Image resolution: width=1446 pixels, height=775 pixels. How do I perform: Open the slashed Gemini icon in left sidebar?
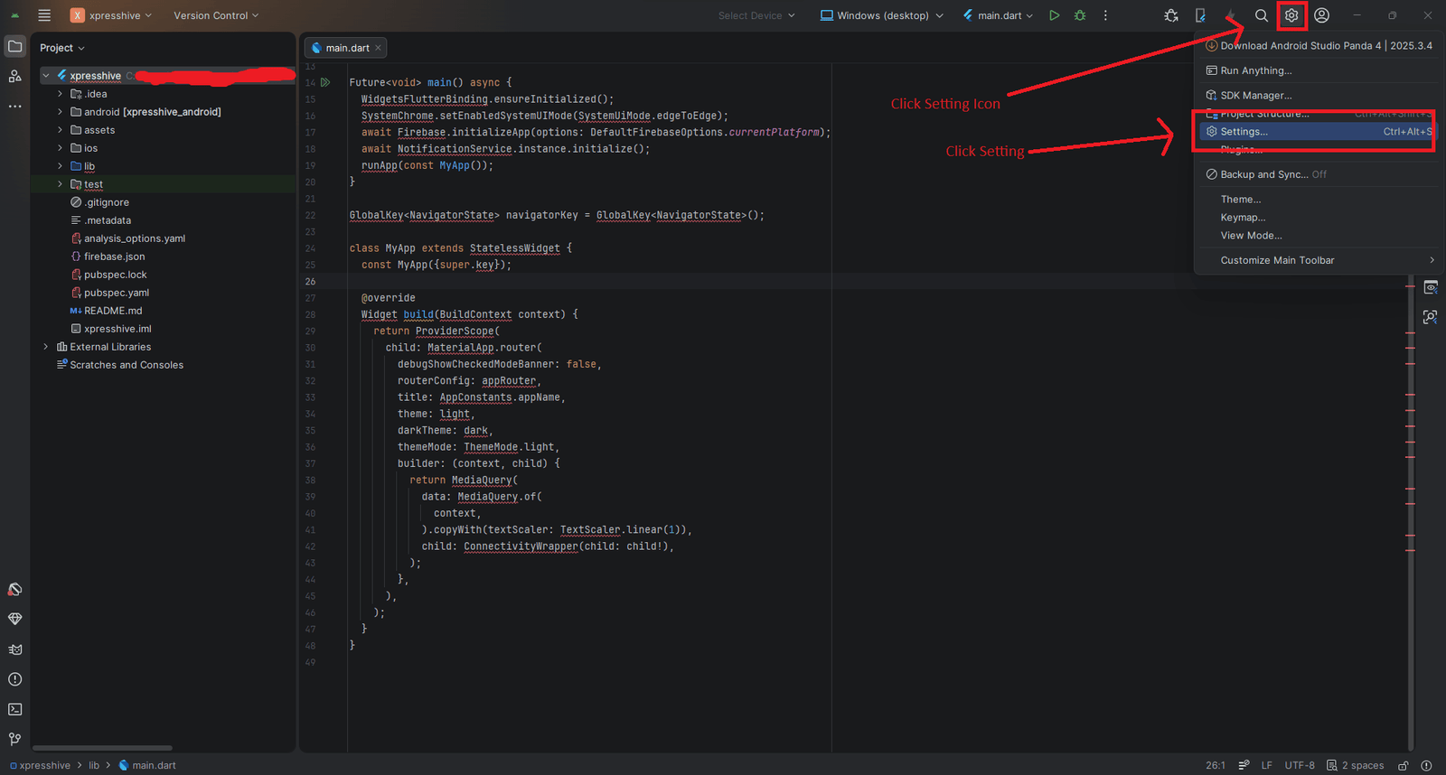click(15, 589)
